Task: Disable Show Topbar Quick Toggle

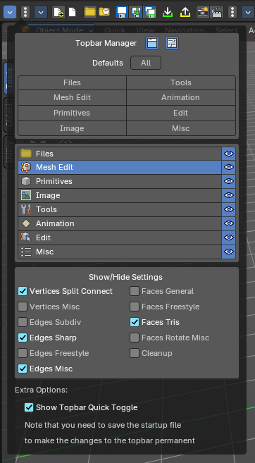Action: tap(29, 407)
